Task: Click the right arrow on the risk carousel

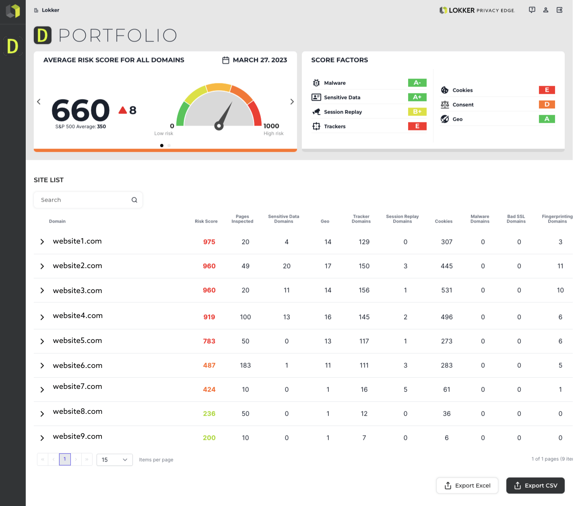Action: 292,101
